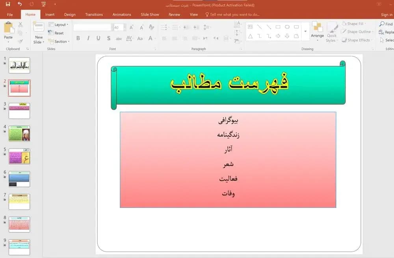Open the font size combo box
Viewport: 394px width, 258px height.
click(120, 28)
